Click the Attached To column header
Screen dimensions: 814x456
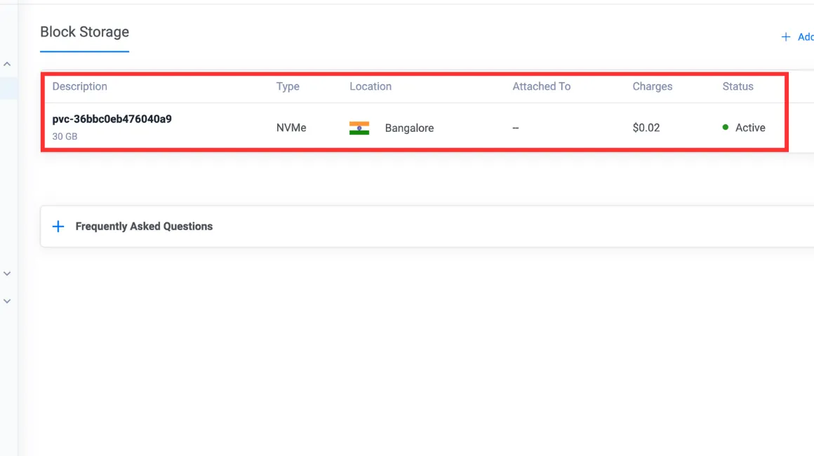tap(542, 86)
